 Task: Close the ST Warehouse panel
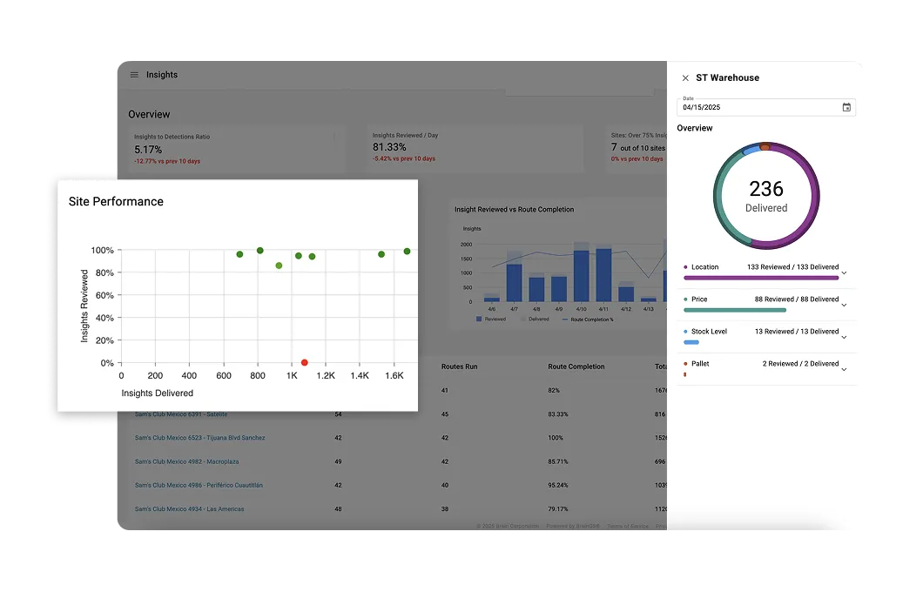(x=685, y=77)
